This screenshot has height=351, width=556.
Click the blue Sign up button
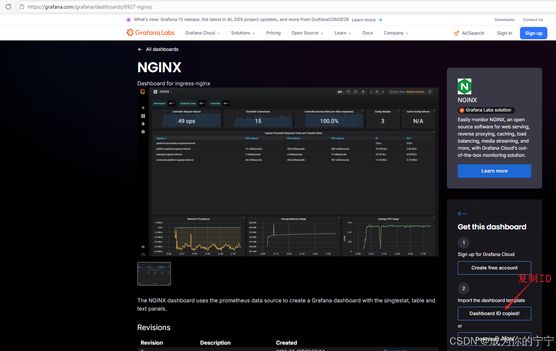click(x=534, y=33)
